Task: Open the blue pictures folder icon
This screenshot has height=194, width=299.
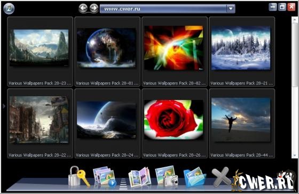Action: [195, 177]
